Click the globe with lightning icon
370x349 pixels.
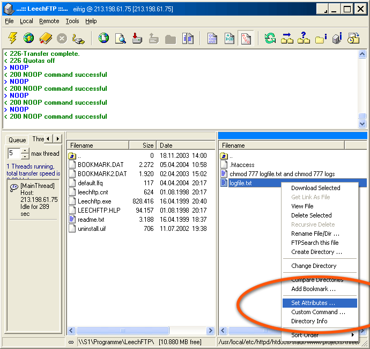pos(28,38)
